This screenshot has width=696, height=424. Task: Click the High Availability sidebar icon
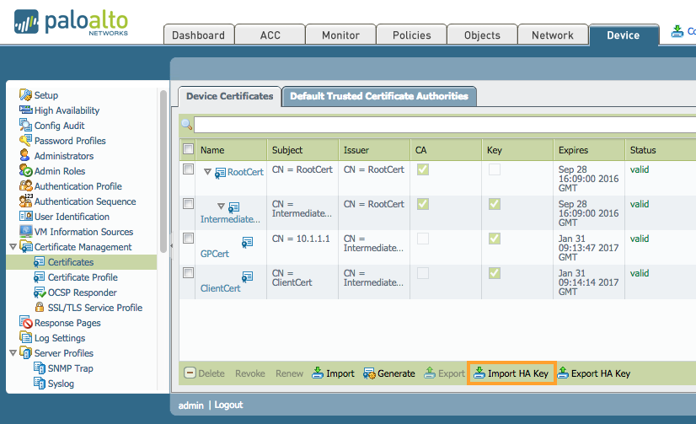(26, 110)
